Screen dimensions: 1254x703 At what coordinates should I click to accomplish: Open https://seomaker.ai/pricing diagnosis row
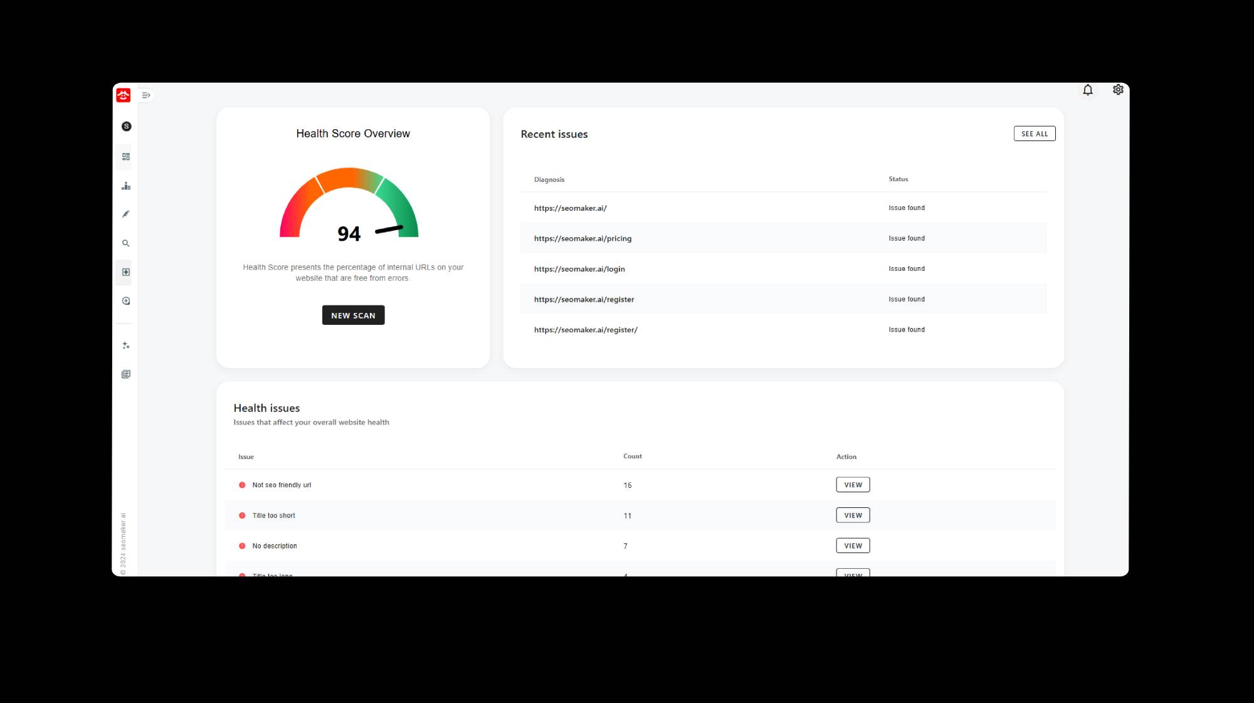coord(582,238)
